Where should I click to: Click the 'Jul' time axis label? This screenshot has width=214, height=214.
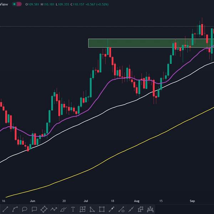pos(86,201)
